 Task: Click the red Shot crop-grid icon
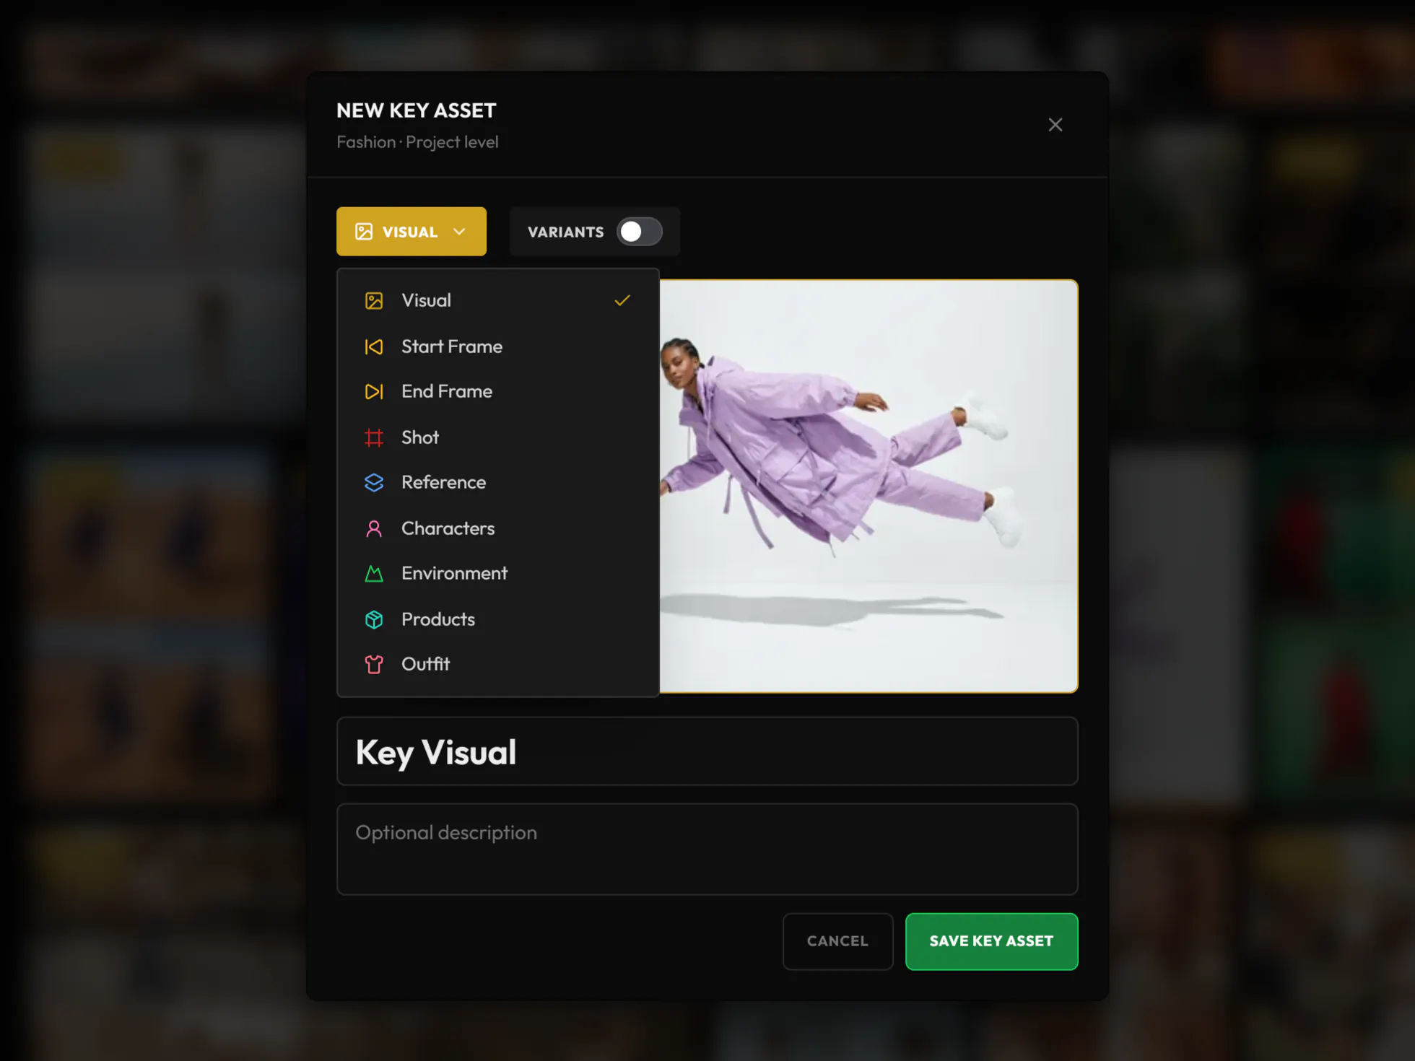click(x=374, y=438)
